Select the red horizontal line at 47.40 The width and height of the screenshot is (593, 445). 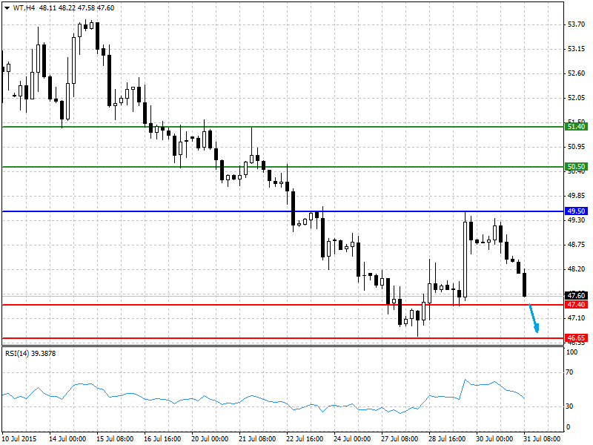pos(283,305)
